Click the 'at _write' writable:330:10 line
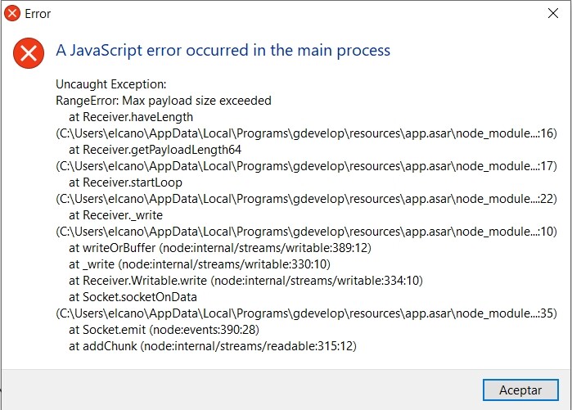The width and height of the screenshot is (572, 410). pyautogui.click(x=200, y=264)
